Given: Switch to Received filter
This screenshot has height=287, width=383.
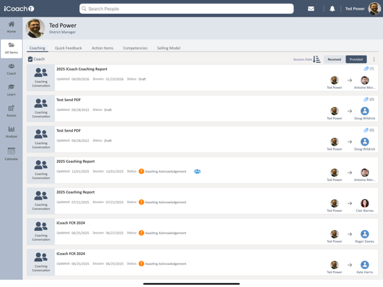Looking at the screenshot, I should coord(334,60).
